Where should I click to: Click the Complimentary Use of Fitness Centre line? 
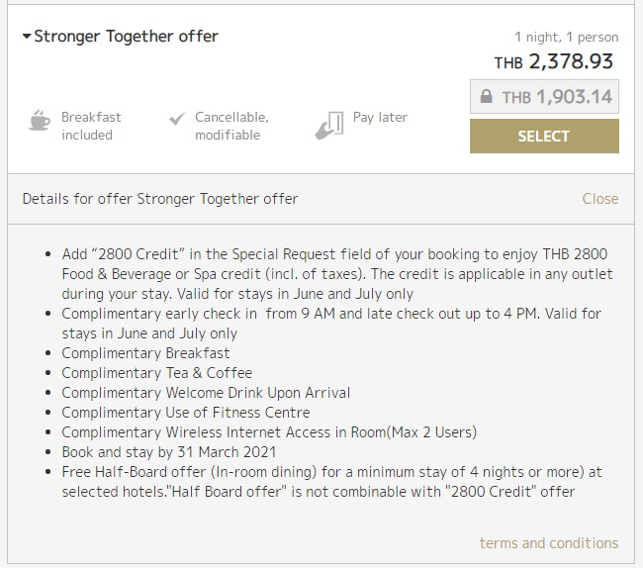185,412
